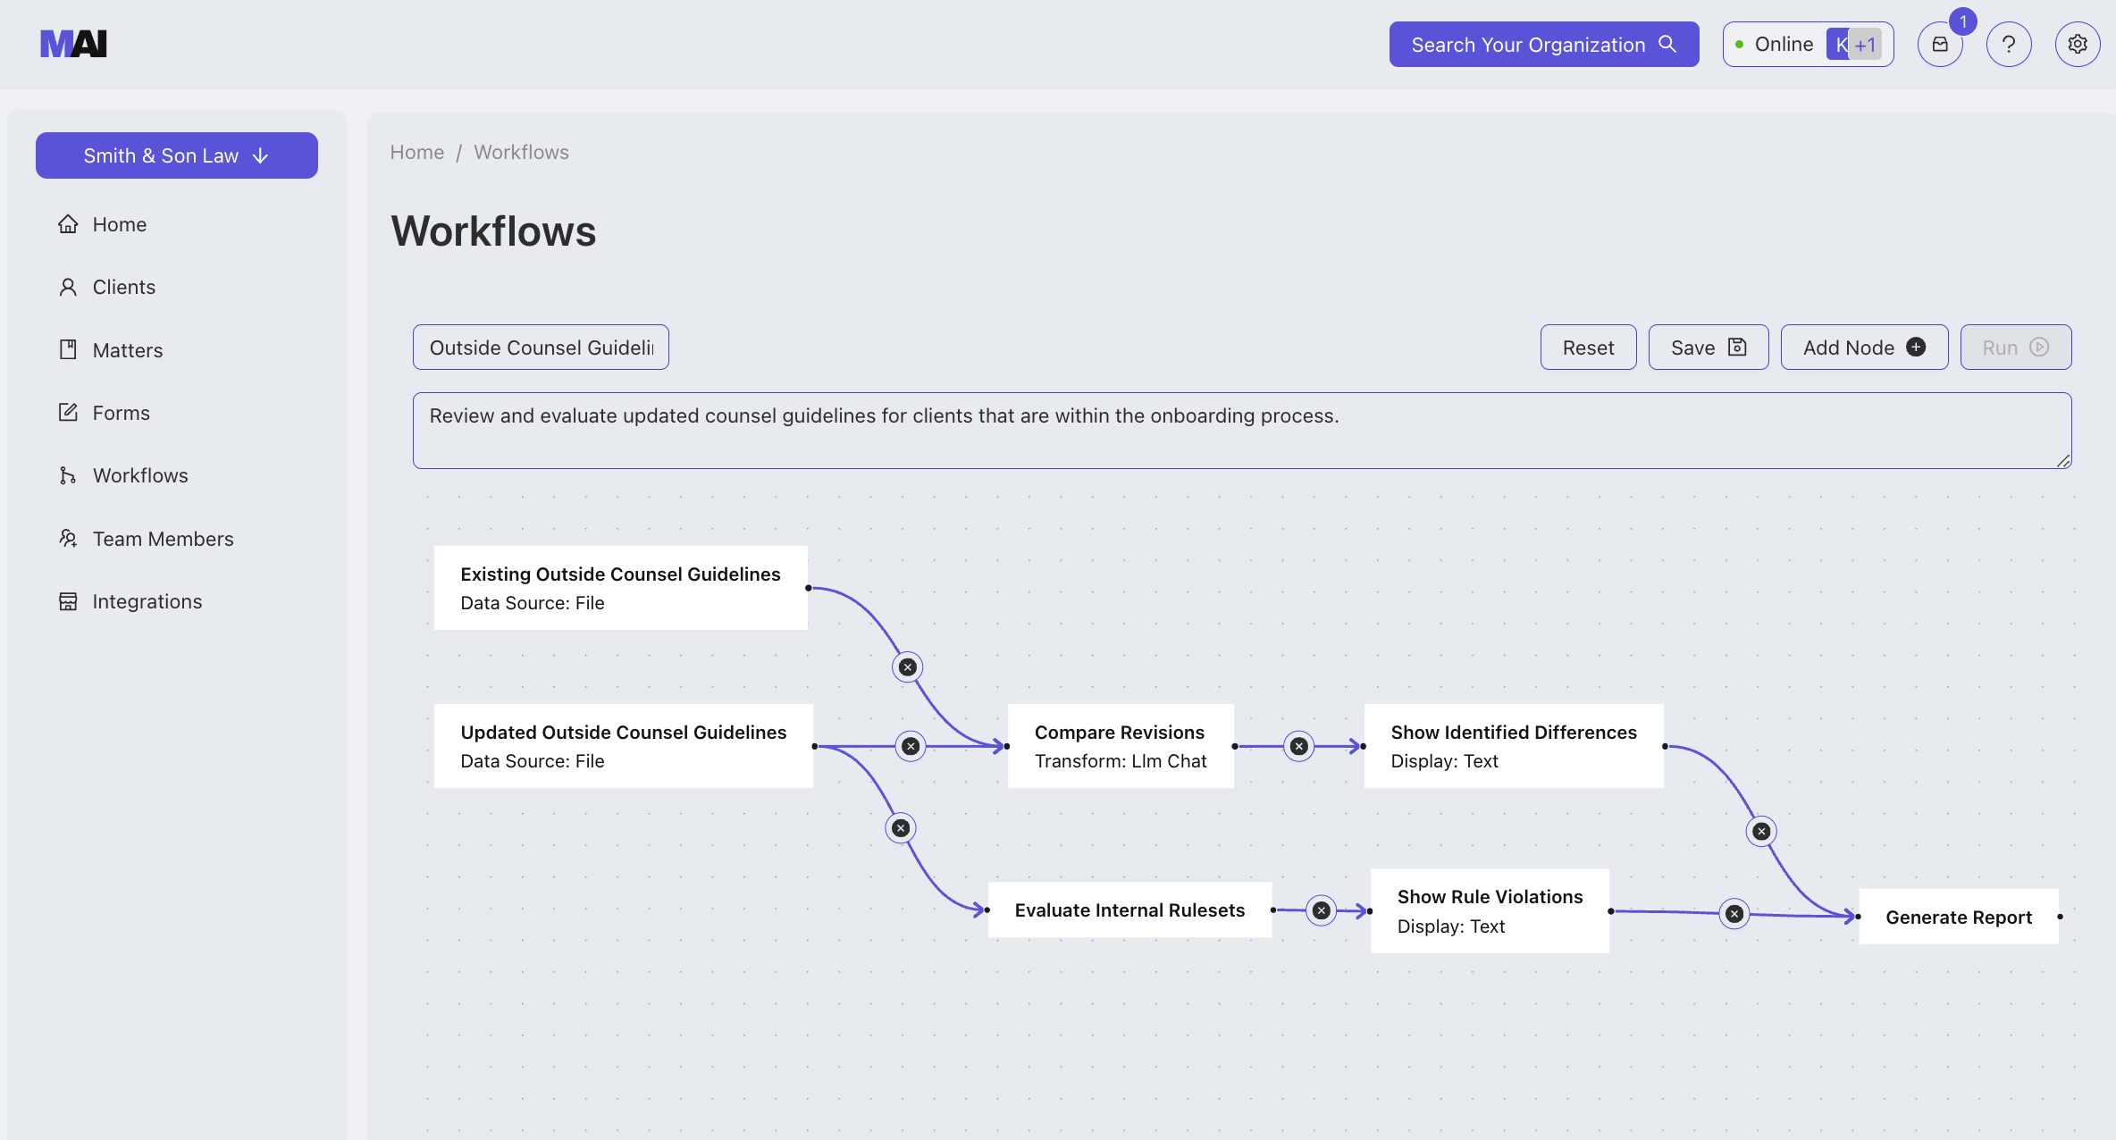Click the Reset button

pyautogui.click(x=1588, y=347)
